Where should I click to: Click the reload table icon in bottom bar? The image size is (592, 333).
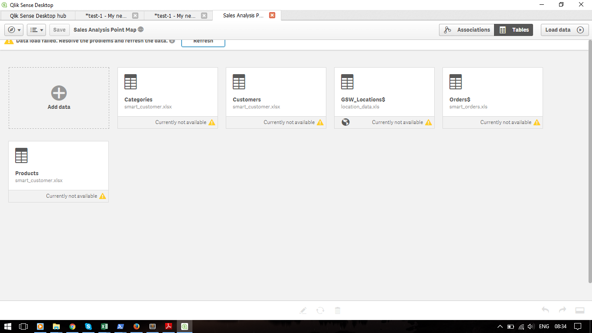point(320,310)
